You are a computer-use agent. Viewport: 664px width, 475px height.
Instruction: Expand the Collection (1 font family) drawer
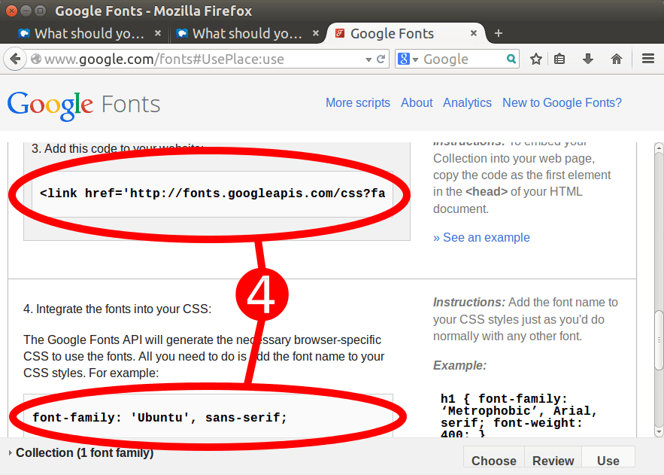pyautogui.click(x=83, y=452)
